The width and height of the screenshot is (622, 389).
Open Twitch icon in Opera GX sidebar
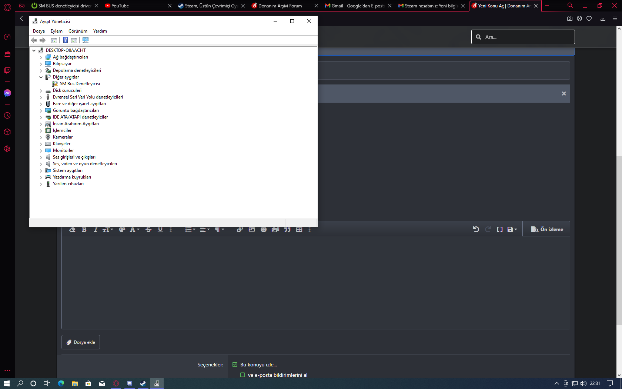[7, 70]
